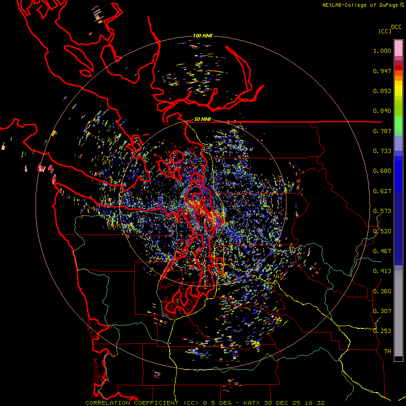This screenshot has width=406, height=406.
Task: Pick the red segment of the color bar
Action: [398, 68]
